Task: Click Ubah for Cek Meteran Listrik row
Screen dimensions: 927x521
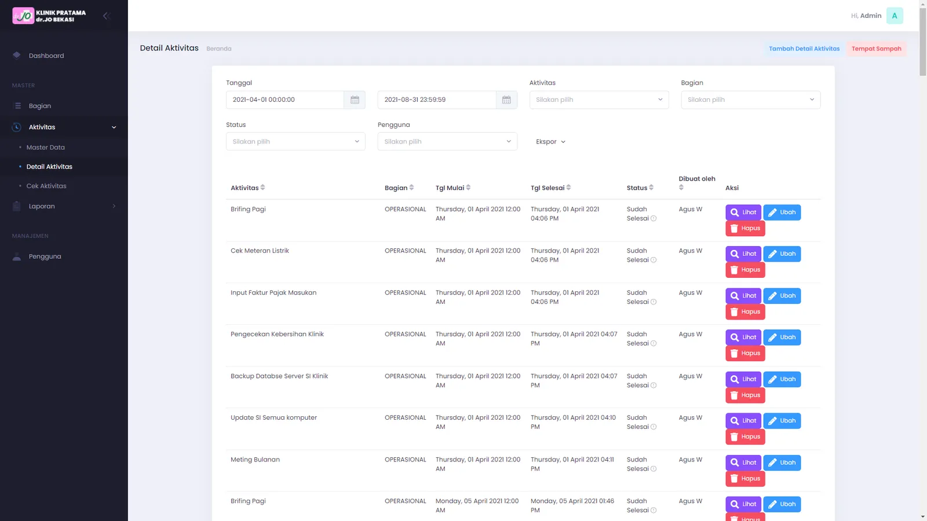Action: tap(782, 254)
